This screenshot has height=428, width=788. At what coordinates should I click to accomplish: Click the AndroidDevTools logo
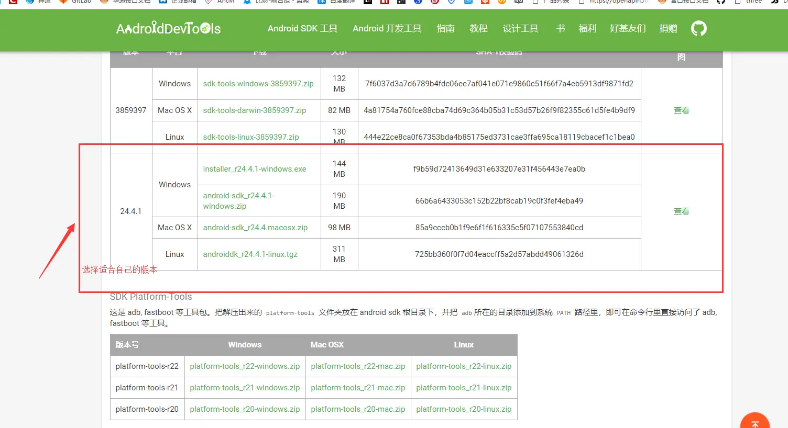click(x=168, y=28)
